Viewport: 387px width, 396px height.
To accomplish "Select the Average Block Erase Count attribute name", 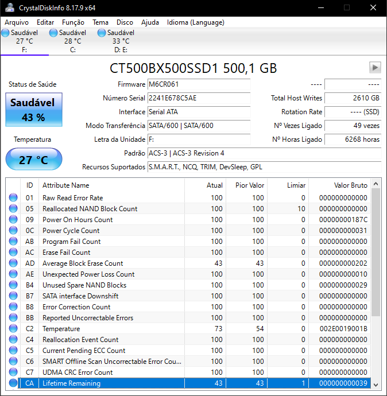I will point(83,263).
